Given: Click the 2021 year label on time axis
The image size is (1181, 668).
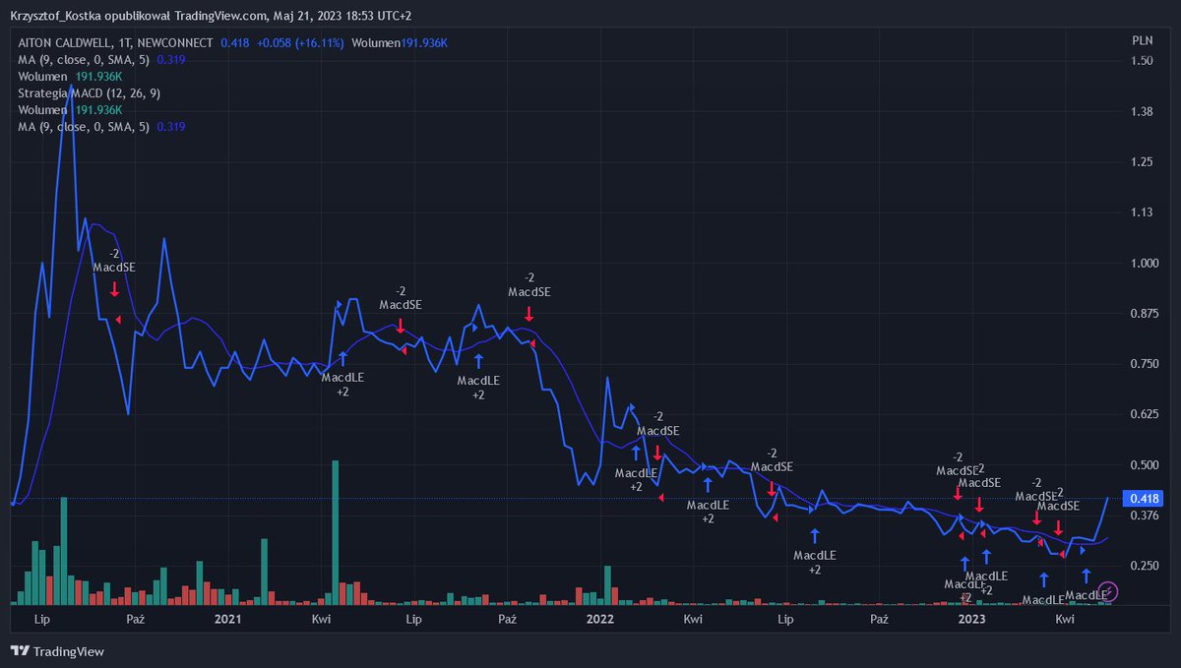Looking at the screenshot, I should tap(227, 620).
